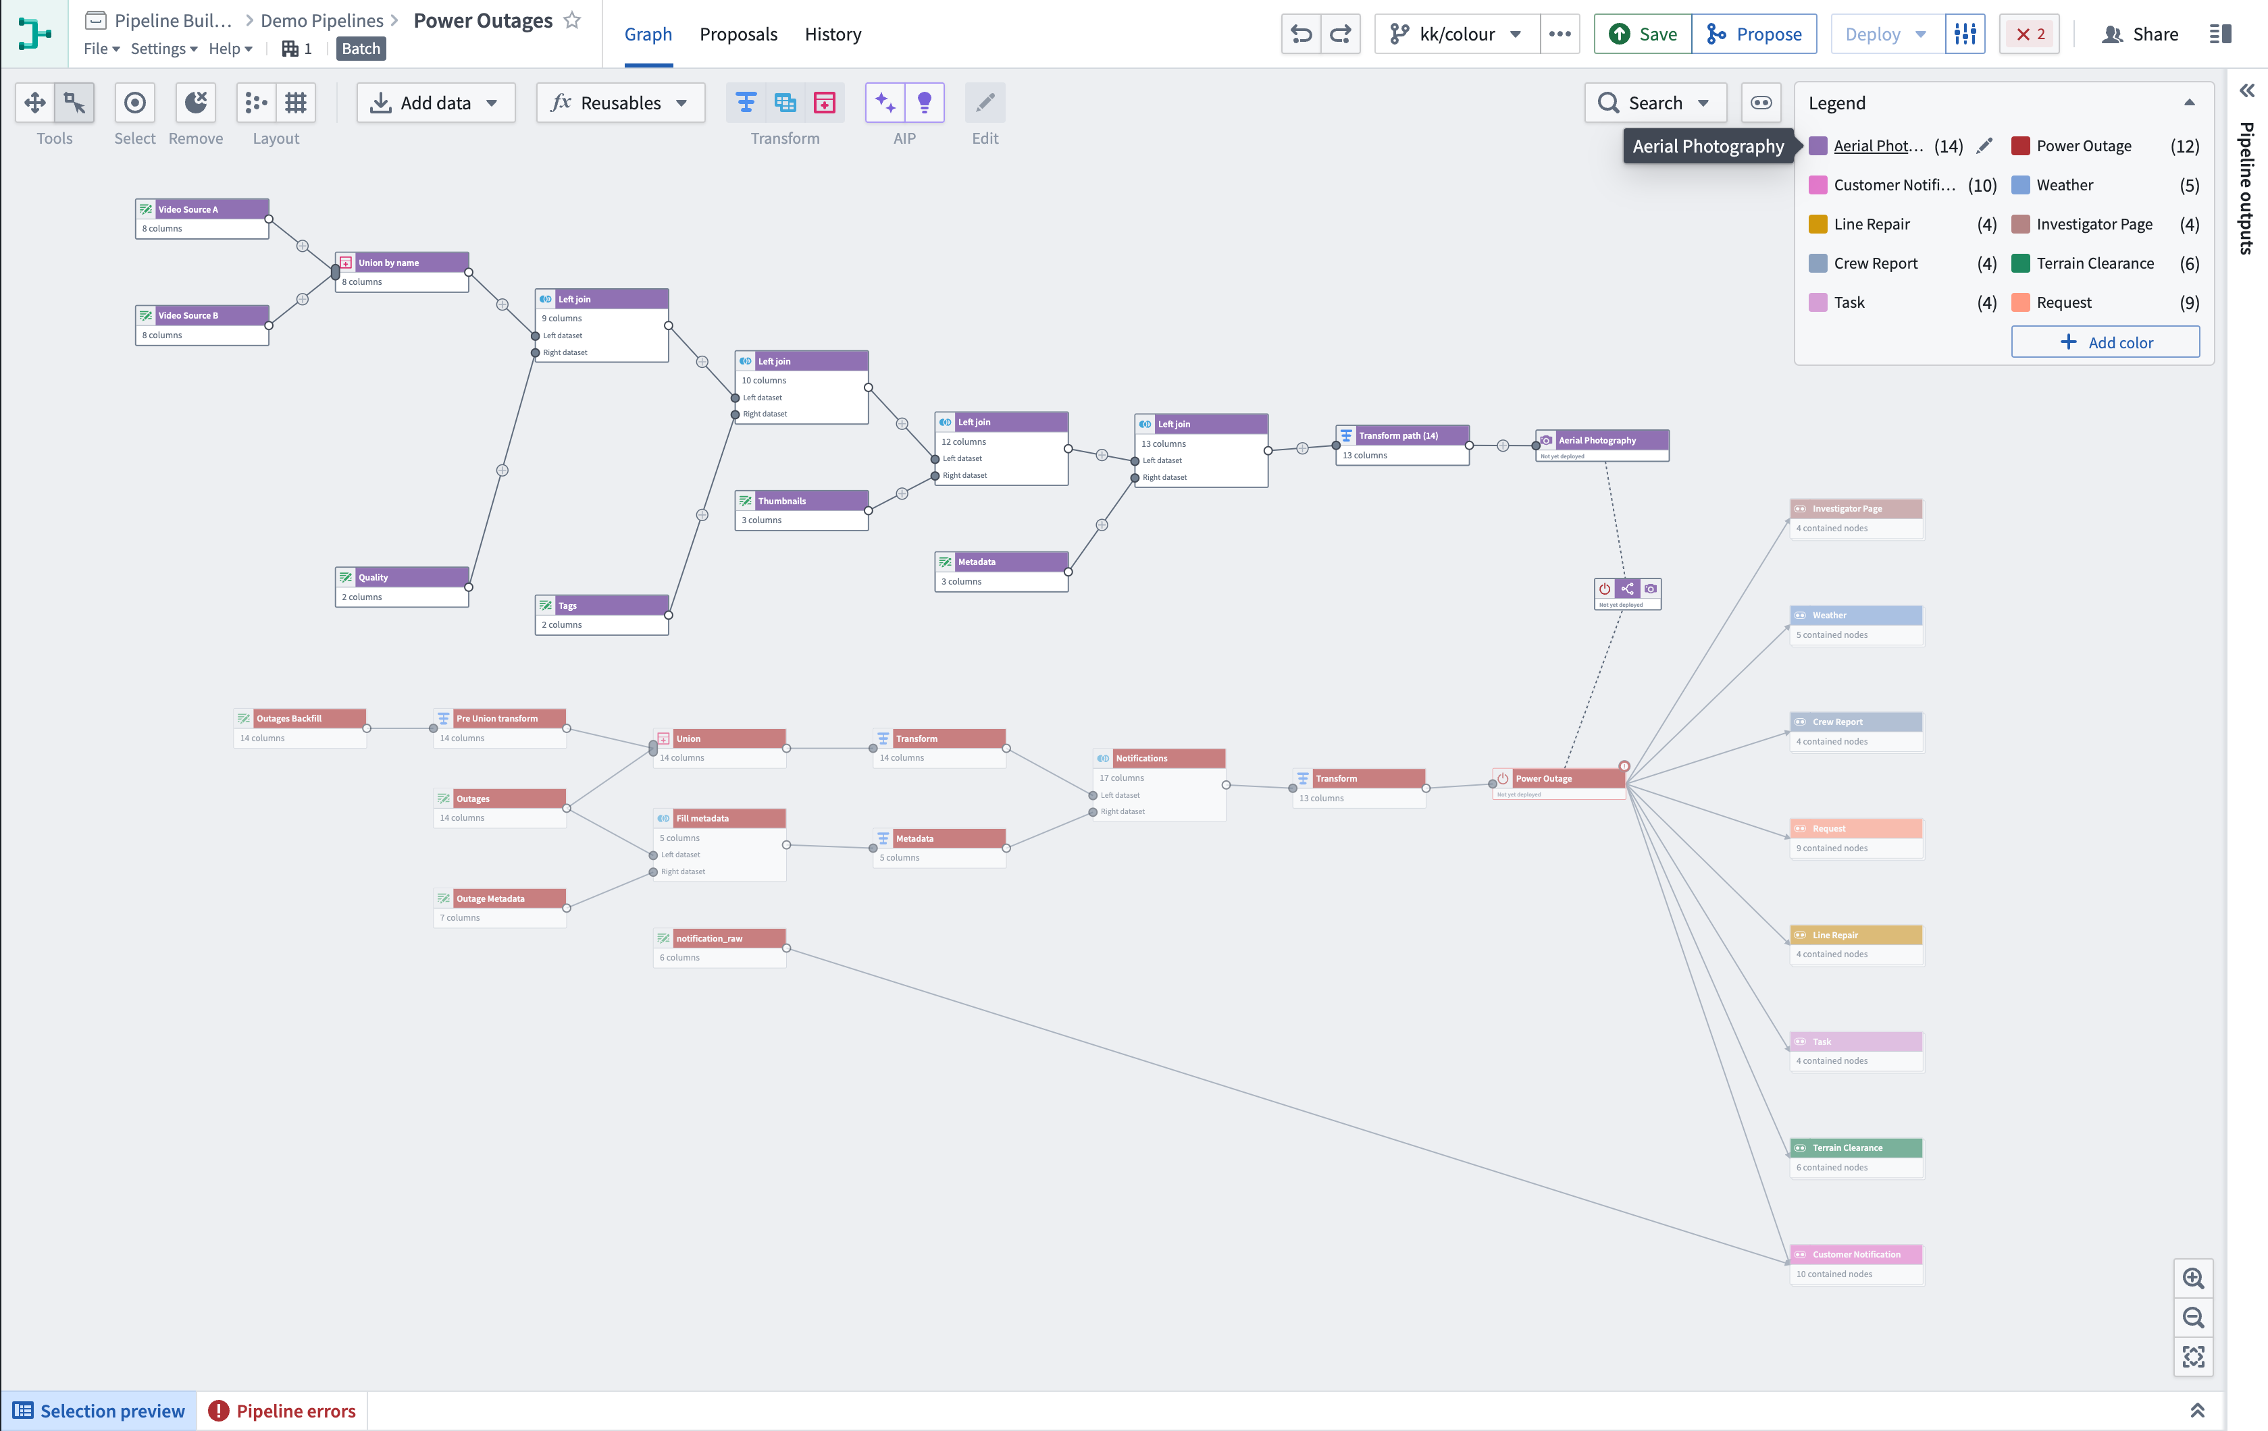2268x1431 pixels.
Task: Click the Reusables icon
Action: pyautogui.click(x=561, y=101)
